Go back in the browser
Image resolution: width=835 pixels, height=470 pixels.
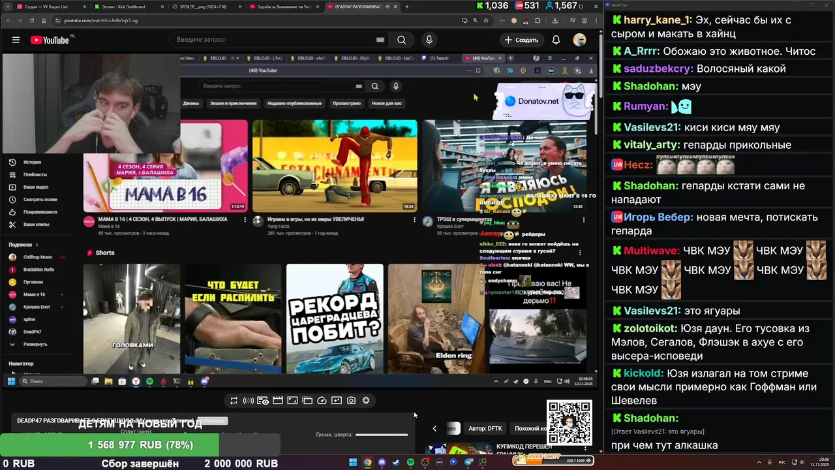pos(8,20)
